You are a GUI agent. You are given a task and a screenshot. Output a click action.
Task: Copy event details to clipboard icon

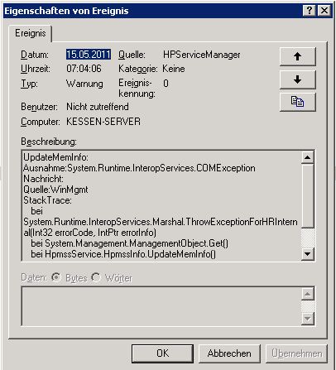point(297,102)
